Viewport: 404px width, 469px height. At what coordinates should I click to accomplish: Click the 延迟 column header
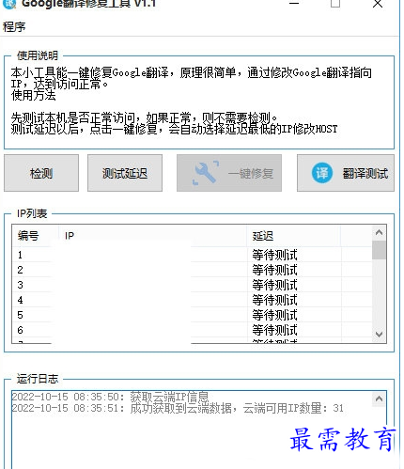293,236
